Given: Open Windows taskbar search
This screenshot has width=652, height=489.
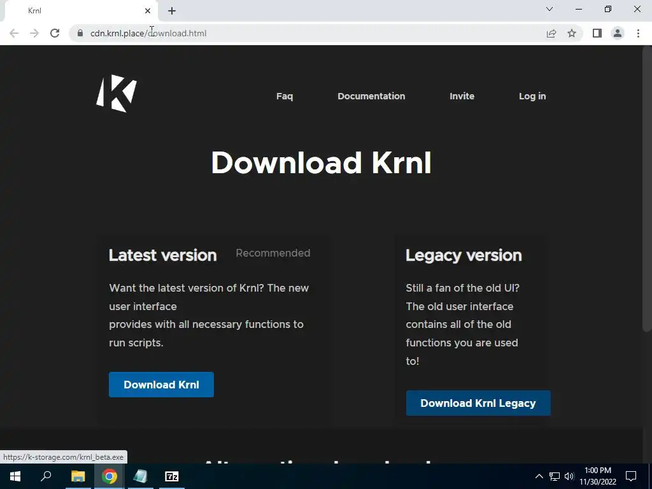Looking at the screenshot, I should point(46,476).
